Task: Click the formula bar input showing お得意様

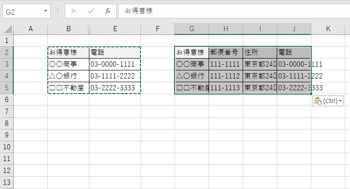Action: (234, 11)
